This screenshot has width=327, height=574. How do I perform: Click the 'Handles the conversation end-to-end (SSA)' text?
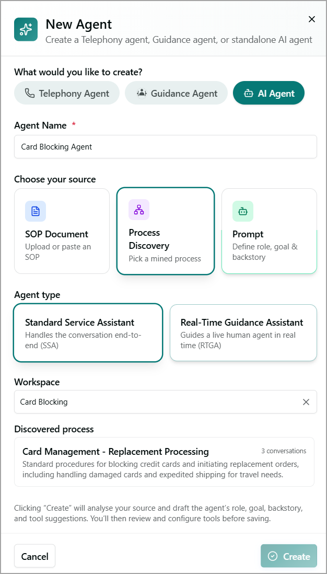click(84, 340)
